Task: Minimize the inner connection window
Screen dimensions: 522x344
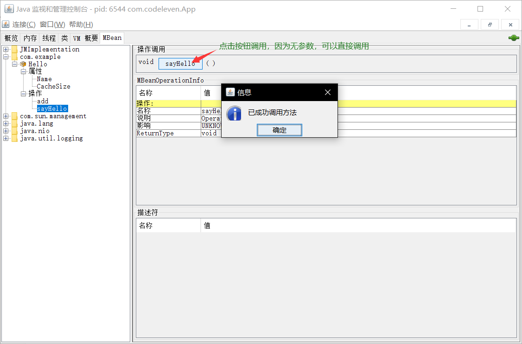Action: pos(469,25)
